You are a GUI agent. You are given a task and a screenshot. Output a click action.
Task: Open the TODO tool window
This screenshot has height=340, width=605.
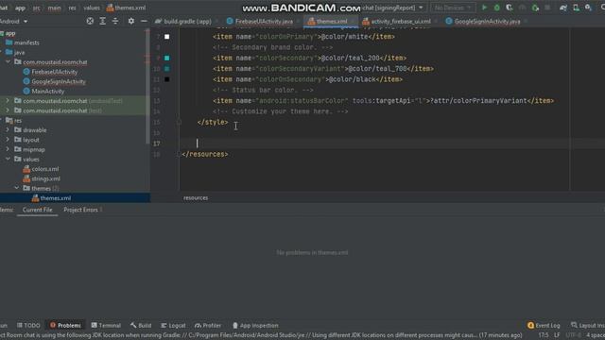28,325
